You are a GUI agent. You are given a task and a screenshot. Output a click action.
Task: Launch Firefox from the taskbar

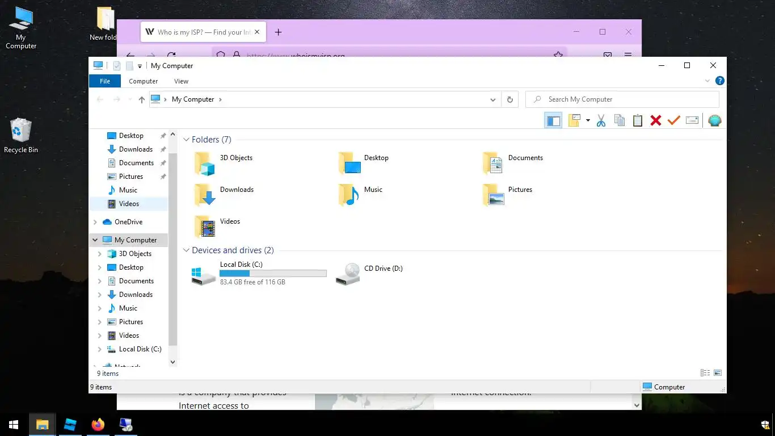pos(98,425)
